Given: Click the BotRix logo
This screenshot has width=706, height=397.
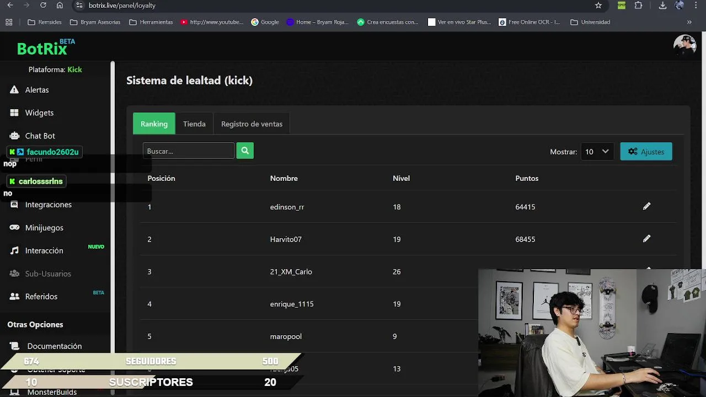Looking at the screenshot, I should click(45, 49).
